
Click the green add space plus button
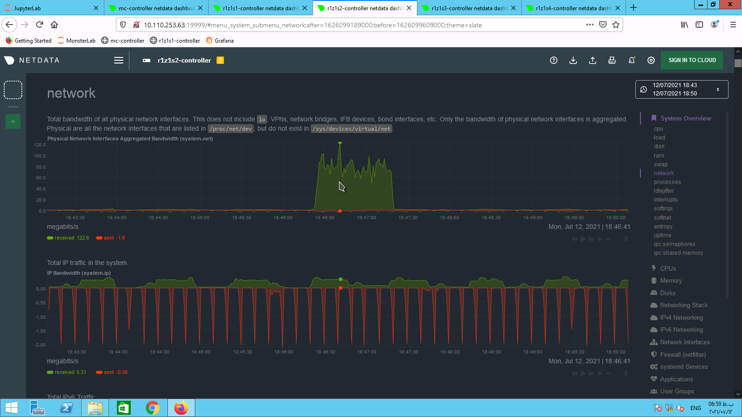[13, 121]
